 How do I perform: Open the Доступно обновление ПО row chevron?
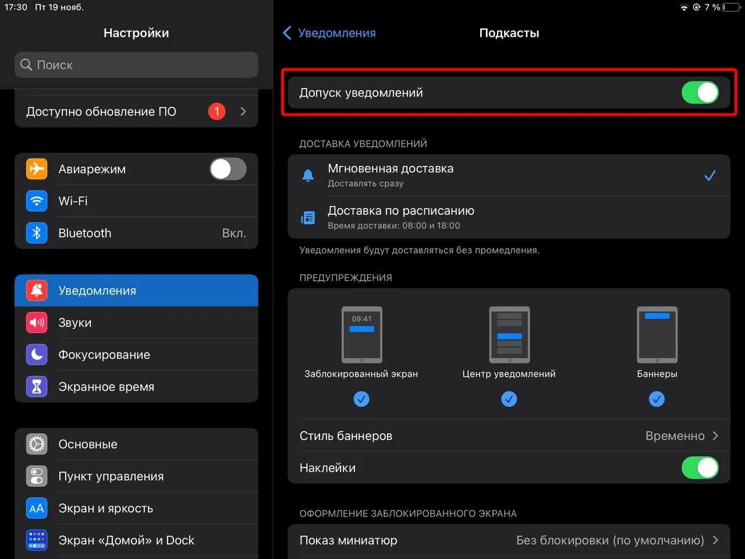[x=243, y=111]
